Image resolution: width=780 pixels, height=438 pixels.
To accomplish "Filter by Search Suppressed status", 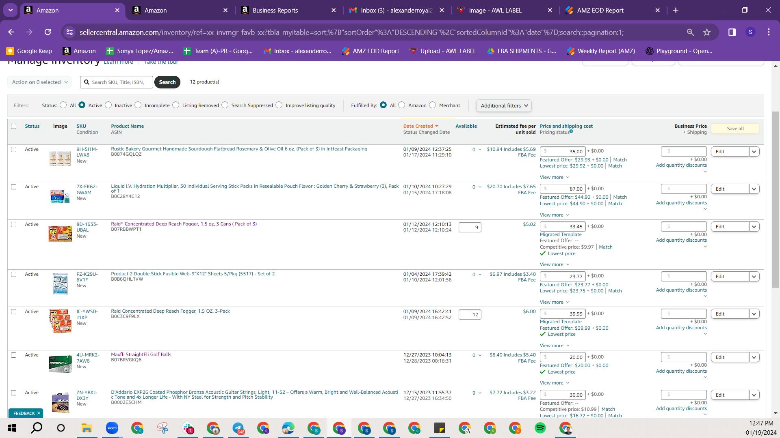I will pyautogui.click(x=225, y=105).
